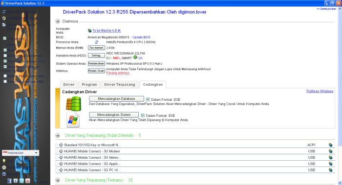Click the globe icon on HUAWEI 3G Netwo... row

(x=331, y=158)
